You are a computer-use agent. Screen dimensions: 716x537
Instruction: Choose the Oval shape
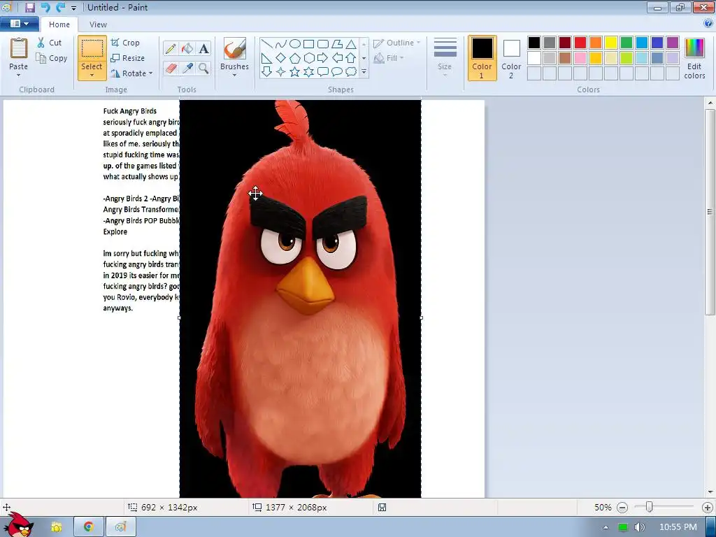tap(295, 44)
